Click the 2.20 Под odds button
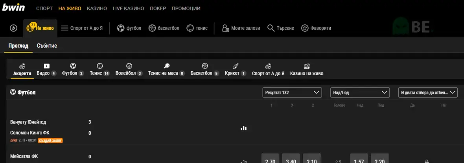The image size is (464, 163). pyautogui.click(x=380, y=159)
